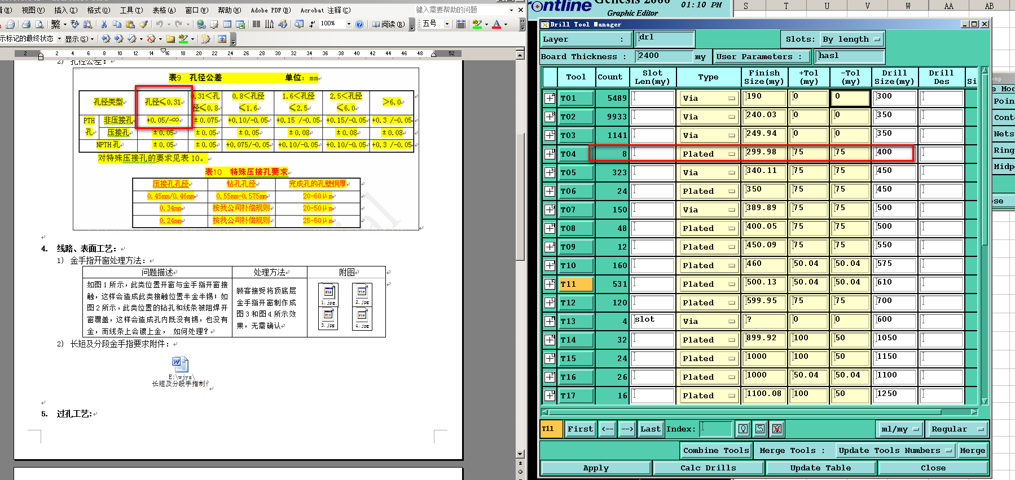This screenshot has width=1015, height=480.
Task: Click the First navigation button
Action: [x=580, y=429]
